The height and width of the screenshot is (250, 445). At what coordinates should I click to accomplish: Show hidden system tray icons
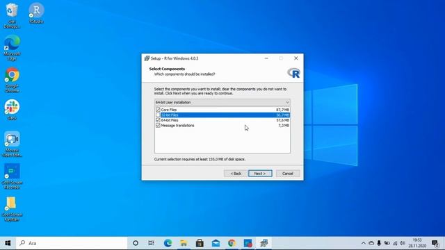coord(363,243)
